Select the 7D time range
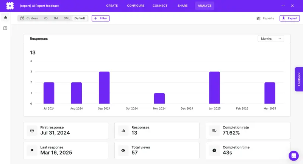 click(45, 18)
